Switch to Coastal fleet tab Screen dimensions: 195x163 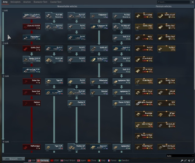pos(56,2)
